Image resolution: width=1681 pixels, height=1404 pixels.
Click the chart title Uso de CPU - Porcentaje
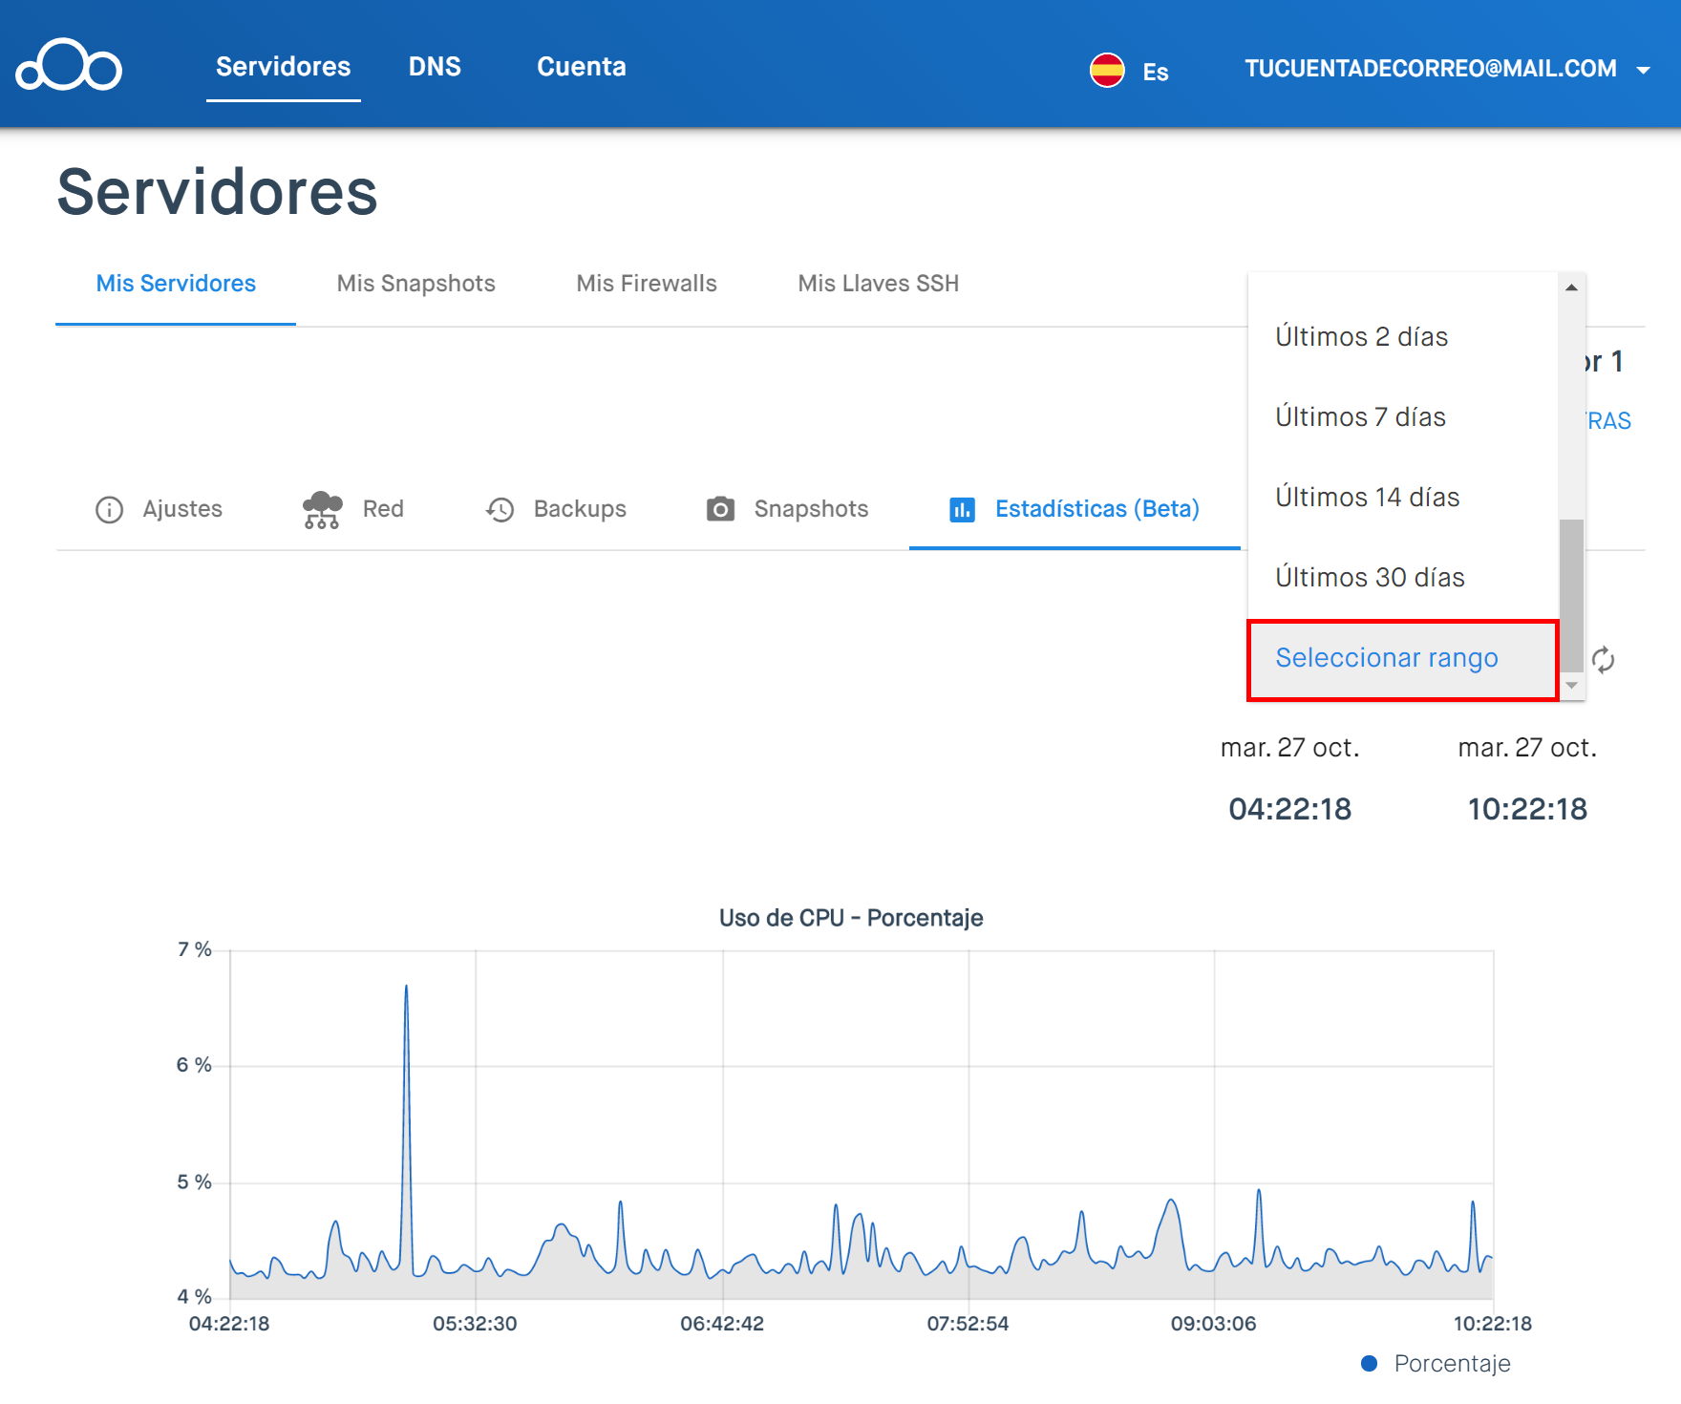[x=851, y=918]
